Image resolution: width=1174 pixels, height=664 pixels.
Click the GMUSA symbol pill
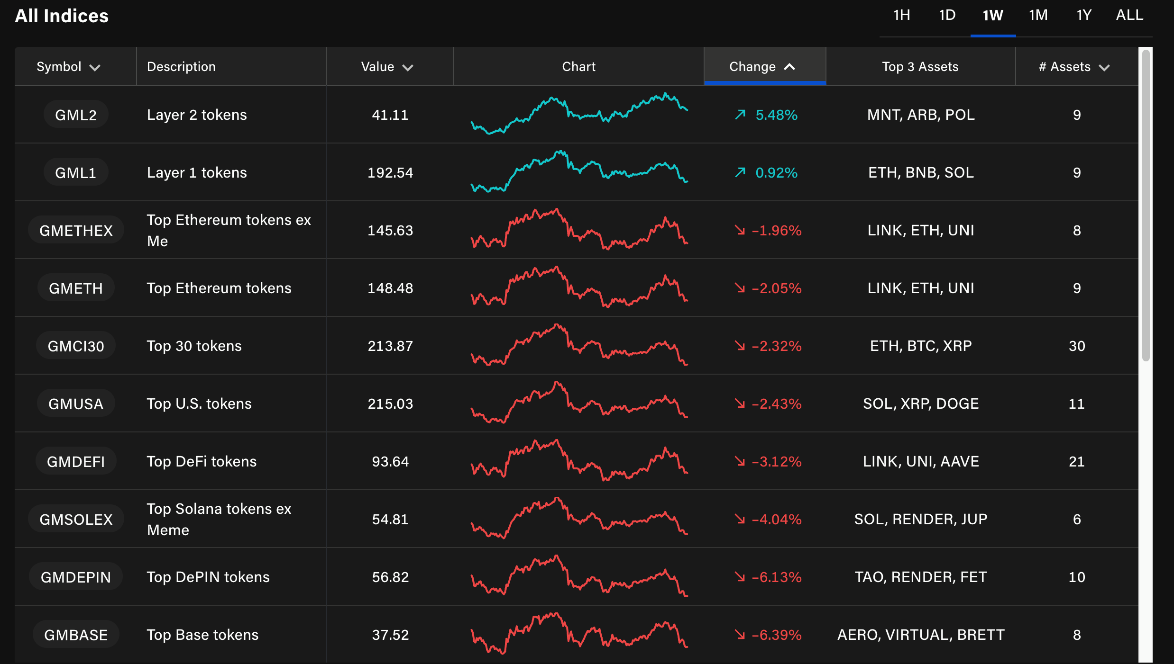tap(76, 404)
